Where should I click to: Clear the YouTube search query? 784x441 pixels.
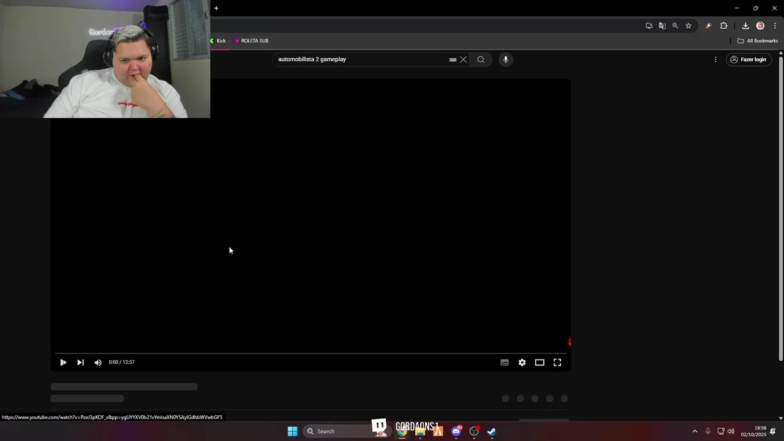pyautogui.click(x=463, y=59)
